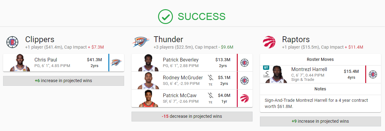Screen dimensions: 385x131
Task: Click the Thunder -15 projected wins bar
Action: click(x=192, y=117)
